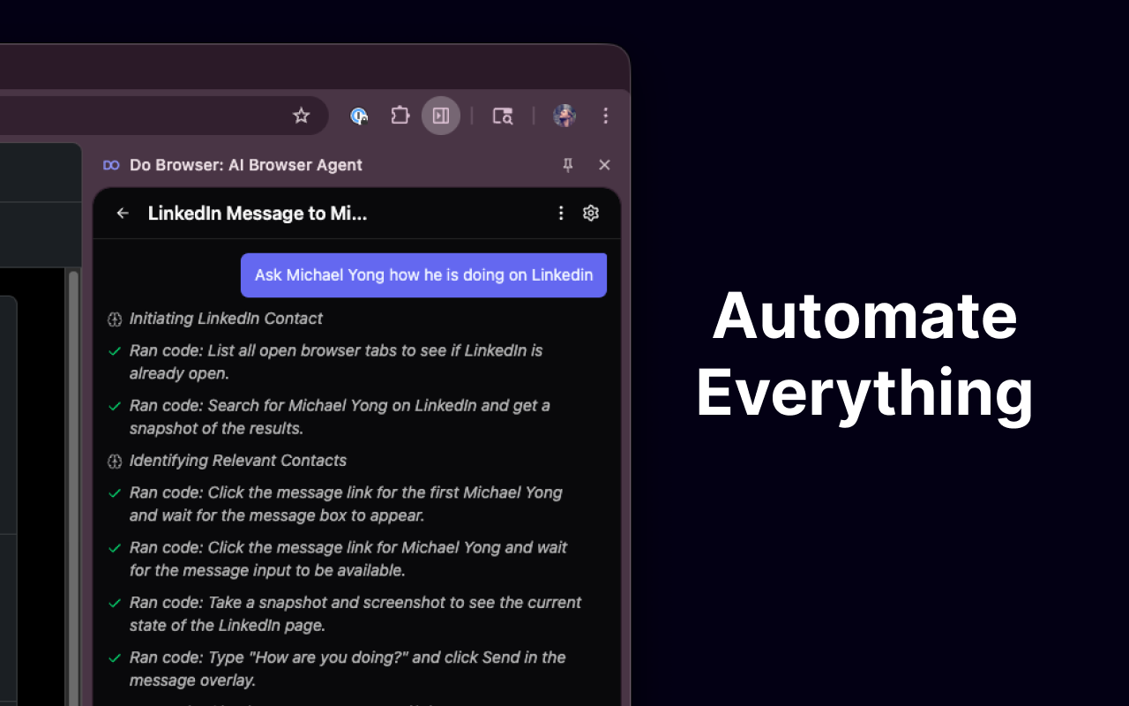
Task: Open the tab search lens icon
Action: 503,116
